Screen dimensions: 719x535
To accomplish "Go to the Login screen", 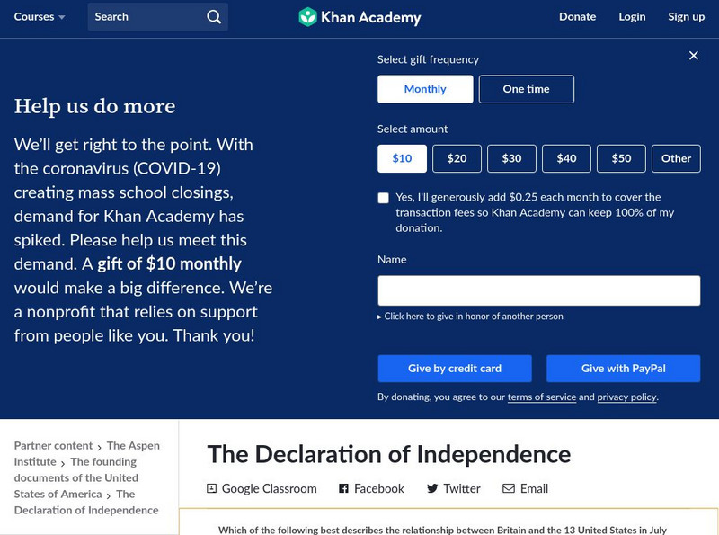I will (632, 16).
